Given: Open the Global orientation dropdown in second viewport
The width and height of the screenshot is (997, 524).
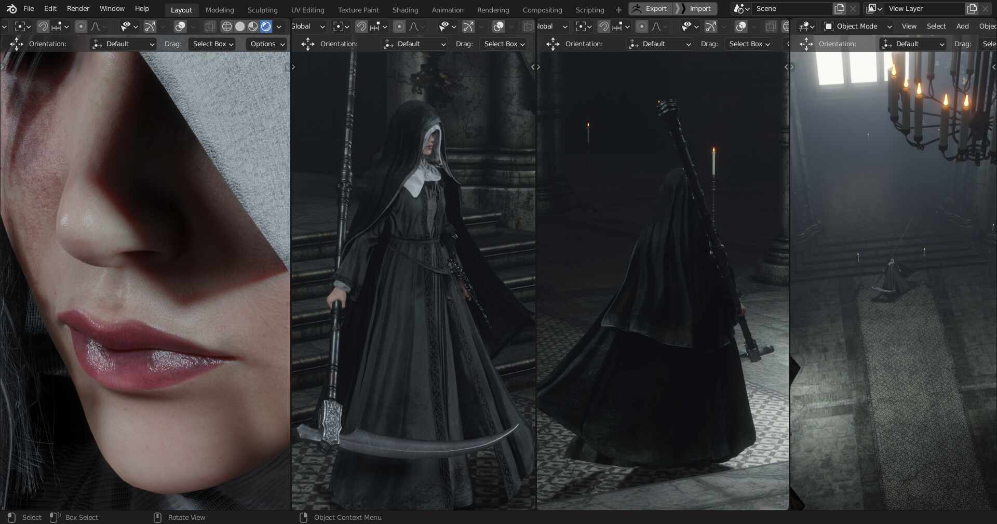Looking at the screenshot, I should click(308, 26).
